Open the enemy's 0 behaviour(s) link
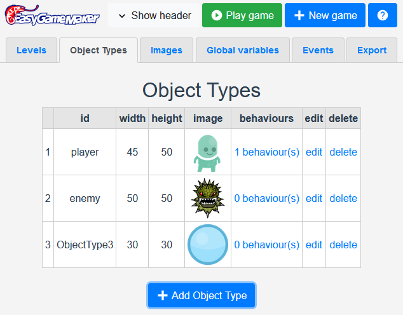 (x=266, y=199)
